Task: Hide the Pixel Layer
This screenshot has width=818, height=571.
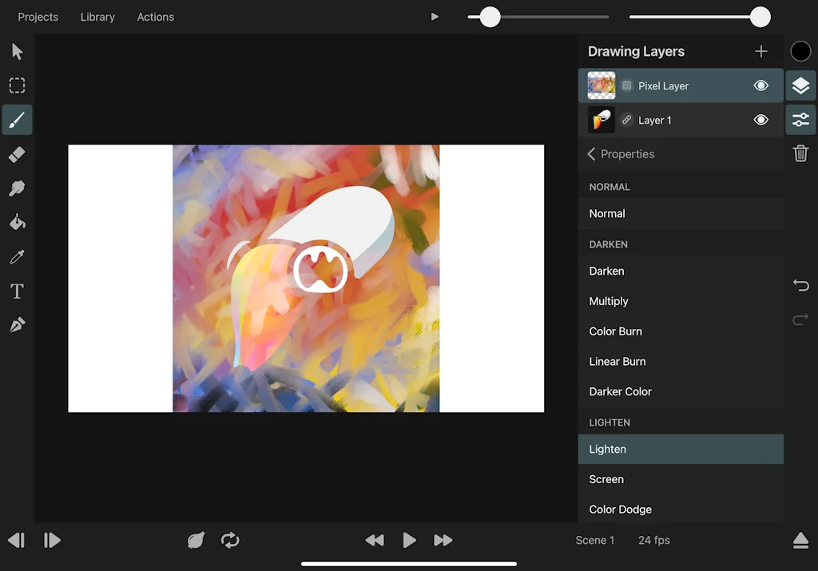Action: coord(760,85)
